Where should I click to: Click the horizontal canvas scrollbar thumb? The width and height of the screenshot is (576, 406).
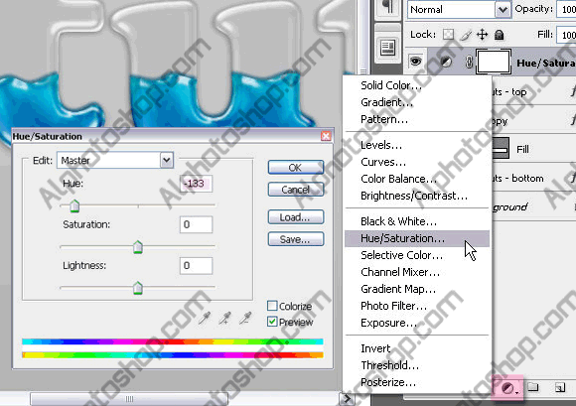pyautogui.click(x=129, y=399)
